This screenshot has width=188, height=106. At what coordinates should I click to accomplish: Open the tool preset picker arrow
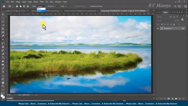click(x=12, y=6)
